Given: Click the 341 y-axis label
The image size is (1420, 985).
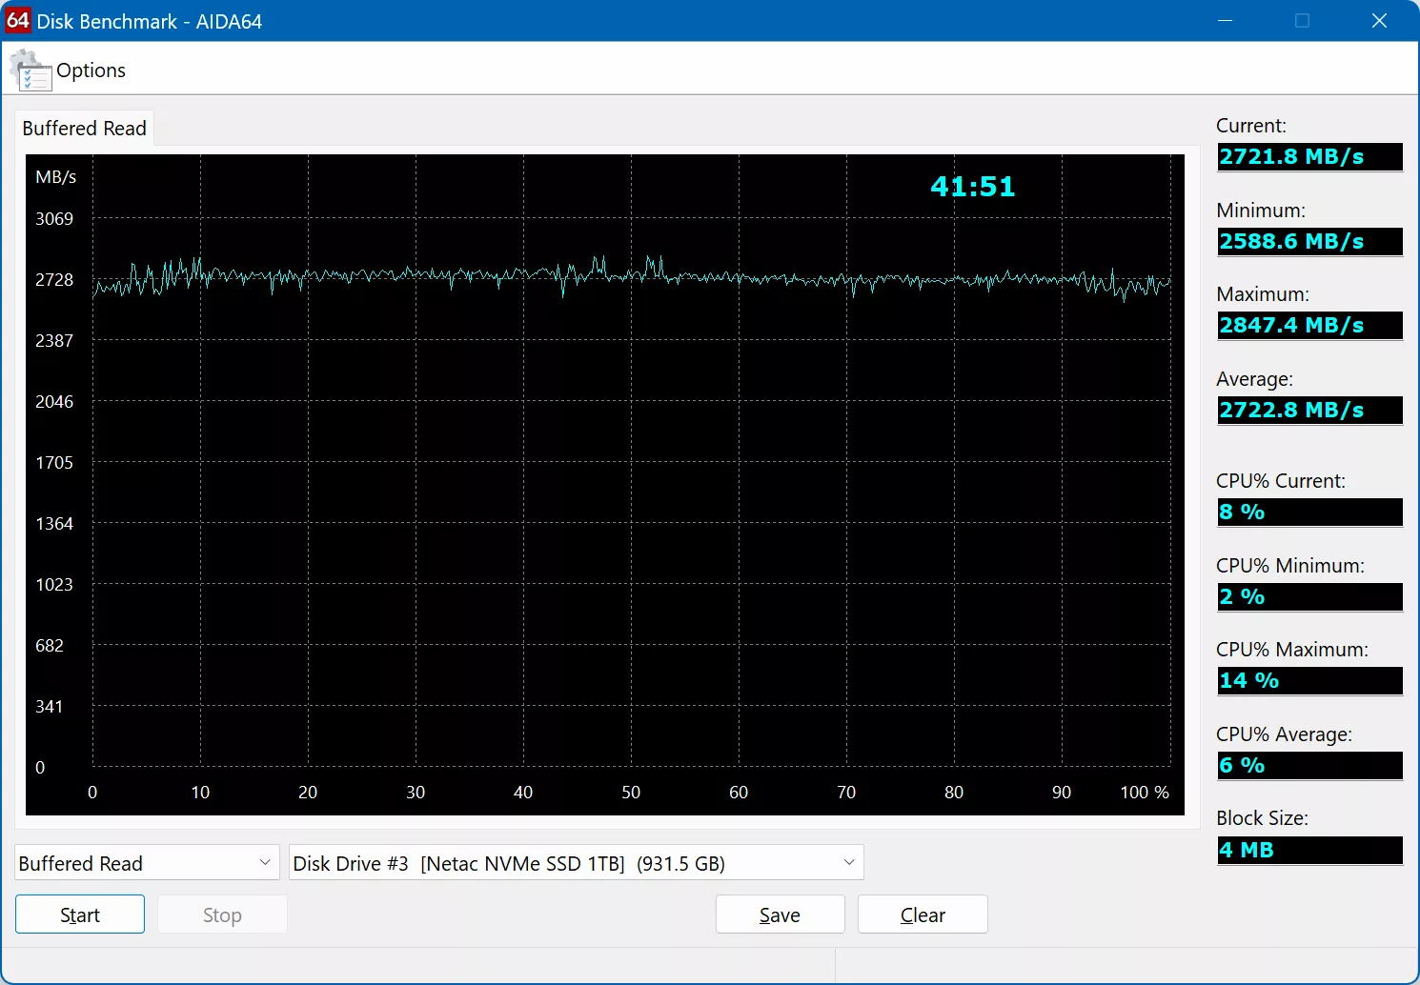Looking at the screenshot, I should point(50,706).
